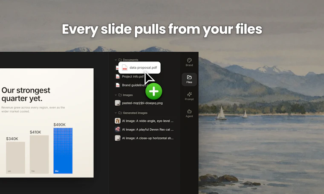
Task: Select the blue $490K Mar bar
Action: [x=63, y=151]
